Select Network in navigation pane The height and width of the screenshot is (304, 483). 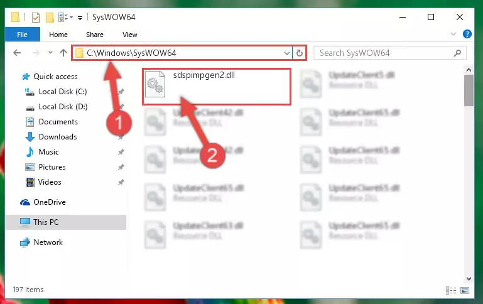point(48,242)
